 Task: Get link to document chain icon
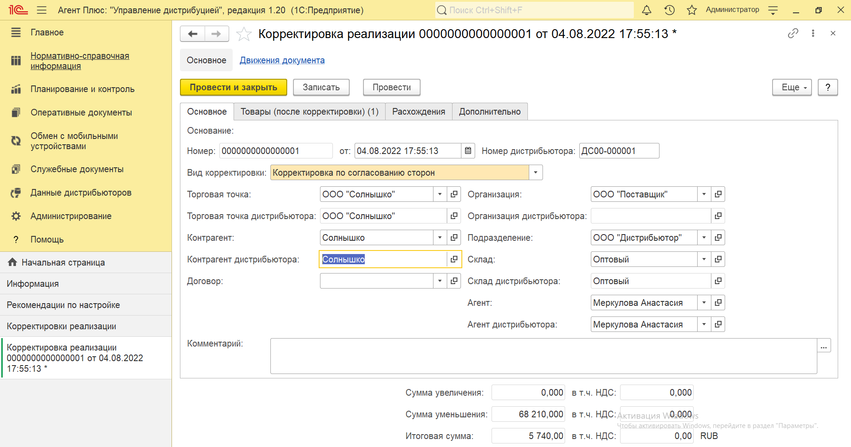tap(793, 33)
